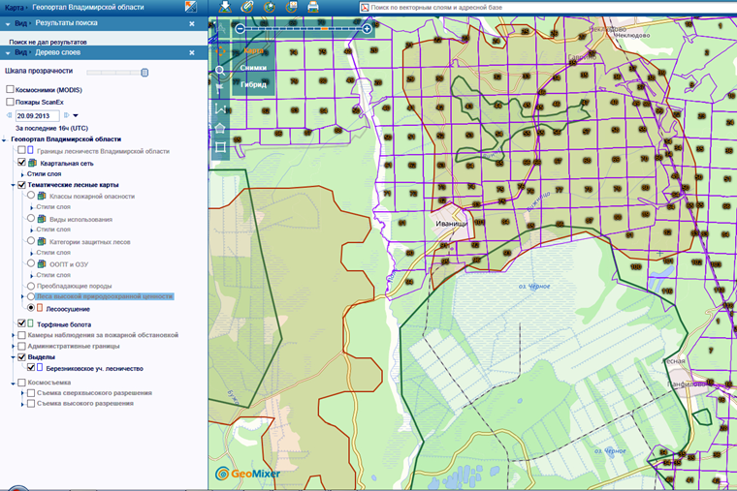Select the magnifier zoom tool on map
Viewport: 737px width, 491px height.
click(220, 71)
